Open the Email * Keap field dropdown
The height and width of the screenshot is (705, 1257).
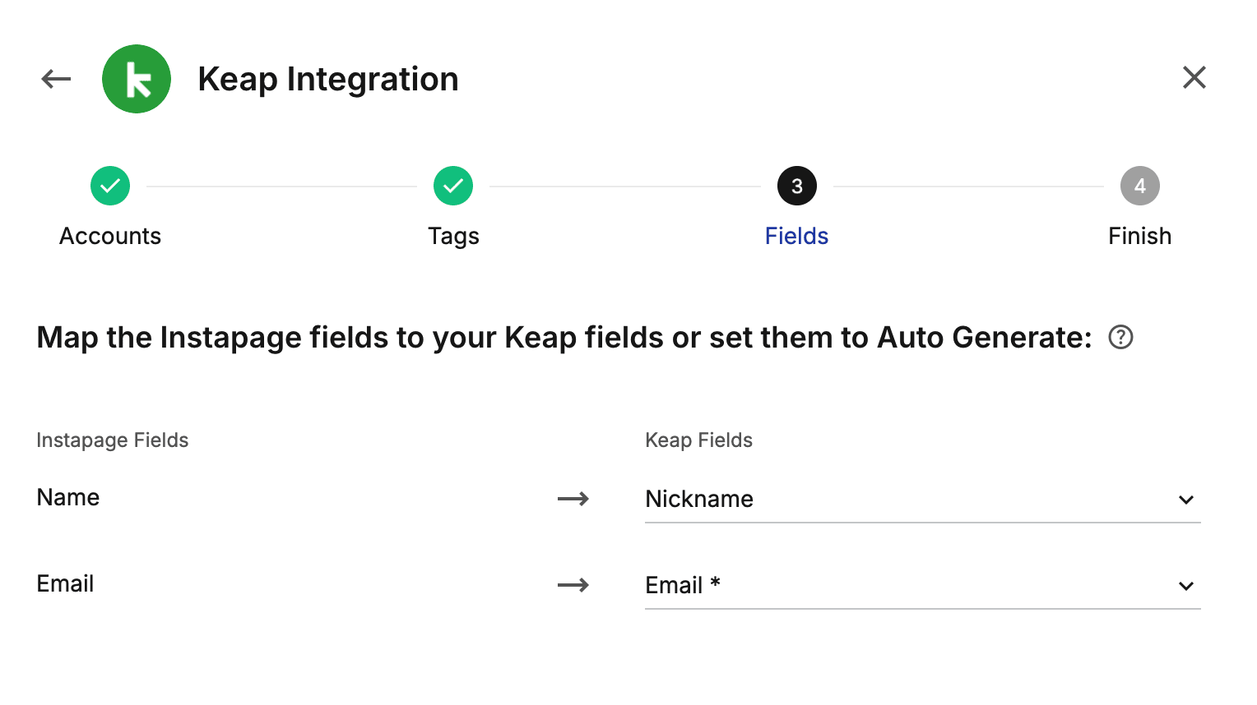tap(923, 585)
